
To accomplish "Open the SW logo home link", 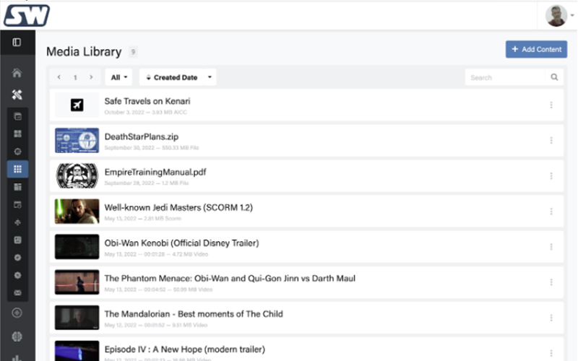I will [26, 14].
